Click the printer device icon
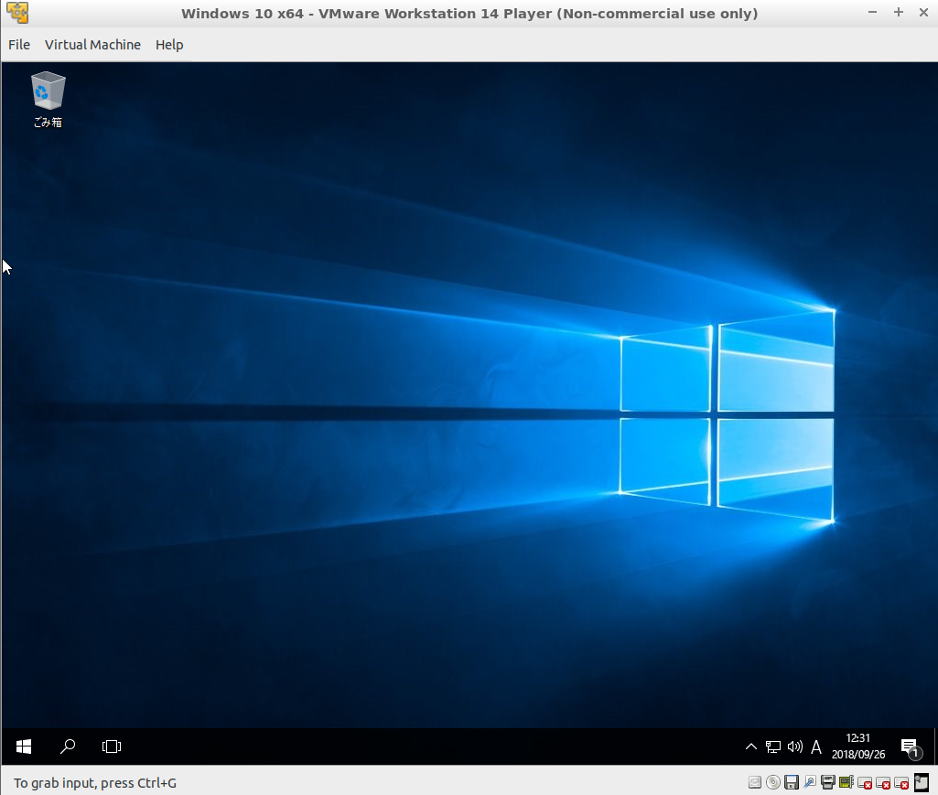The width and height of the screenshot is (938, 795). pyautogui.click(x=828, y=782)
